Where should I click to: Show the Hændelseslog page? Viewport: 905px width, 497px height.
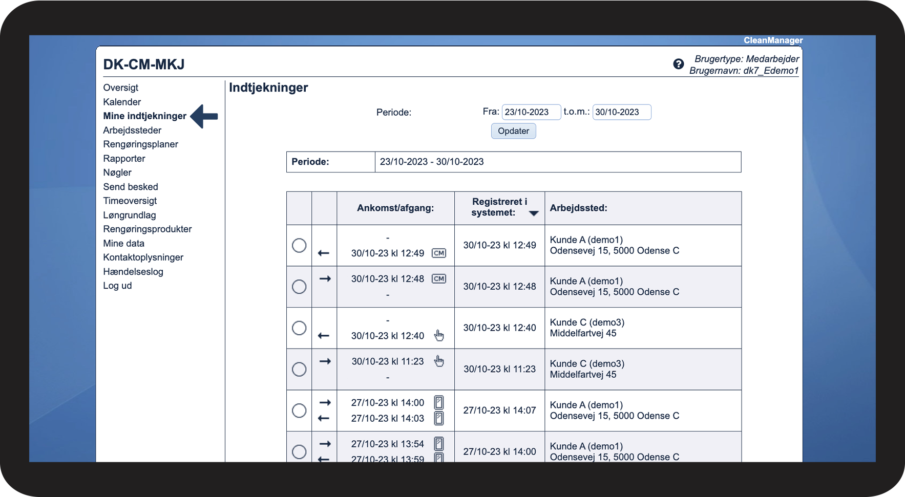point(133,272)
